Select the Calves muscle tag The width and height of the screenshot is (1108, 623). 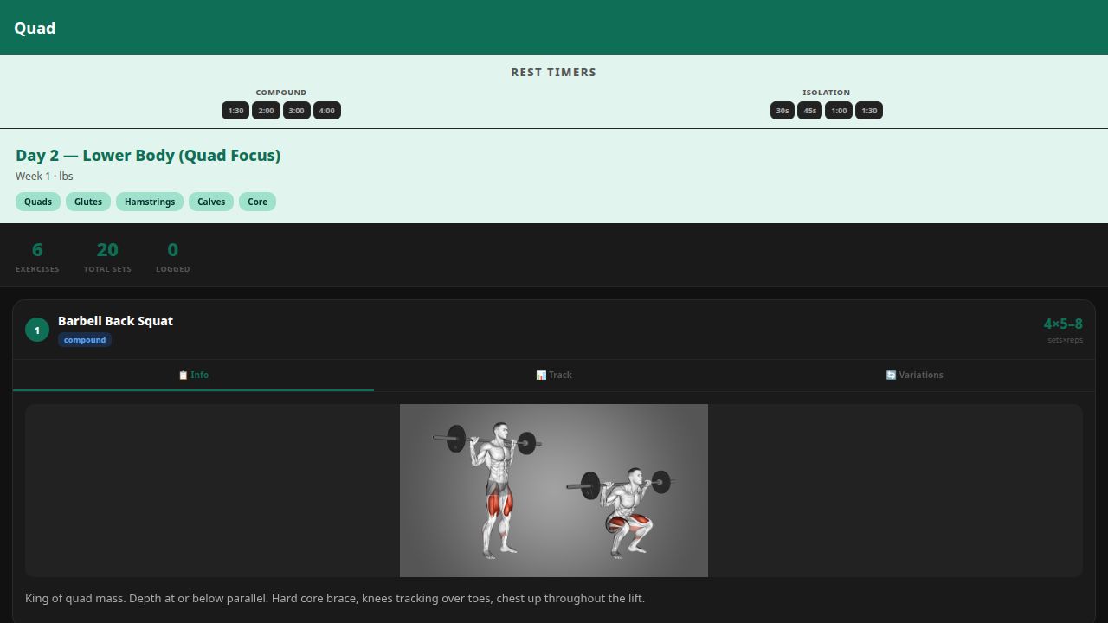click(x=211, y=202)
